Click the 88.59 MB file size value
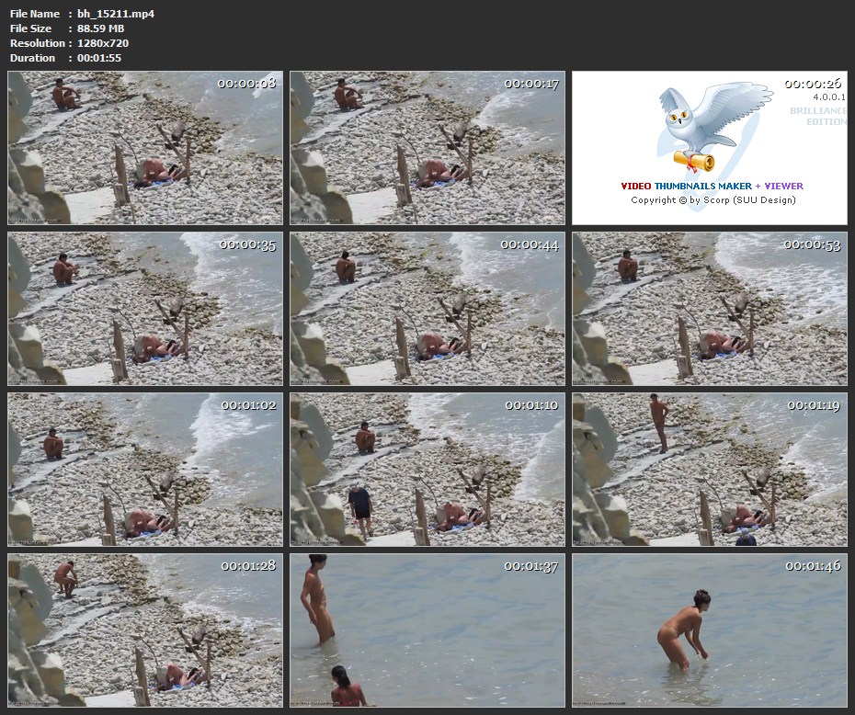 click(100, 28)
